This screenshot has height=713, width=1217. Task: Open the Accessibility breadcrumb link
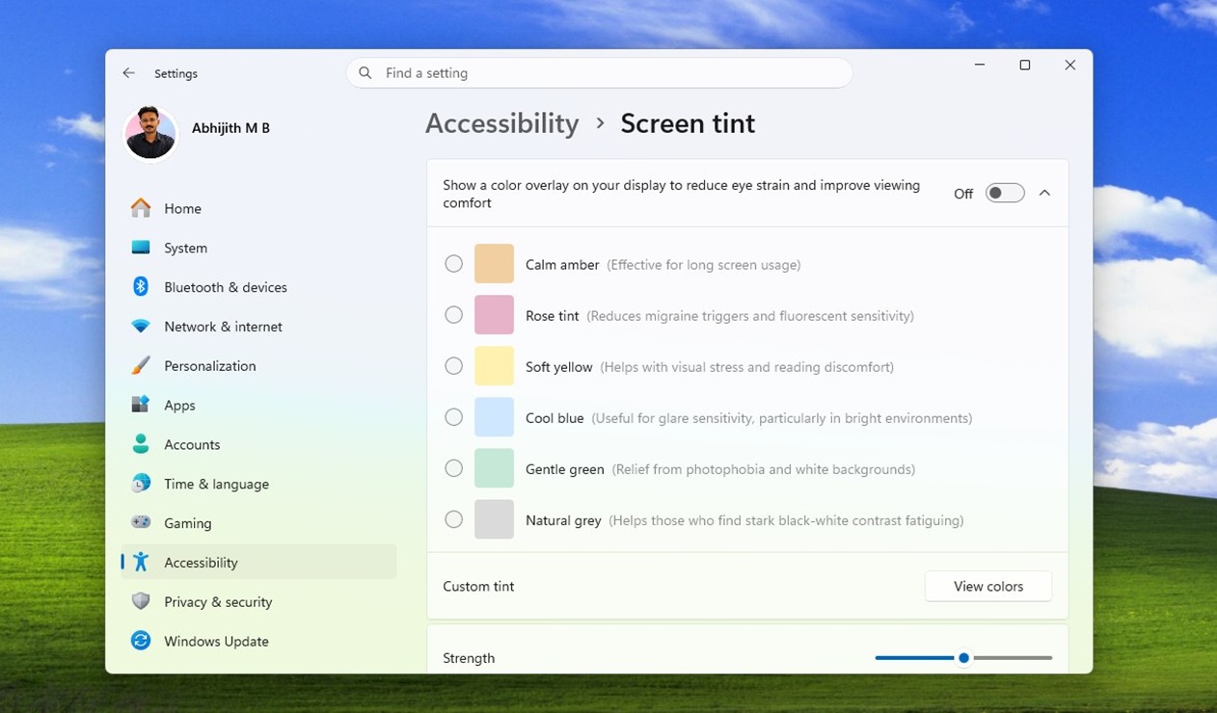[501, 122]
